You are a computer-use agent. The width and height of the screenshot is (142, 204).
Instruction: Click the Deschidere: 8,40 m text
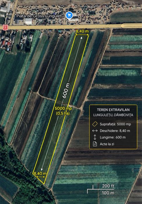coord(115,131)
